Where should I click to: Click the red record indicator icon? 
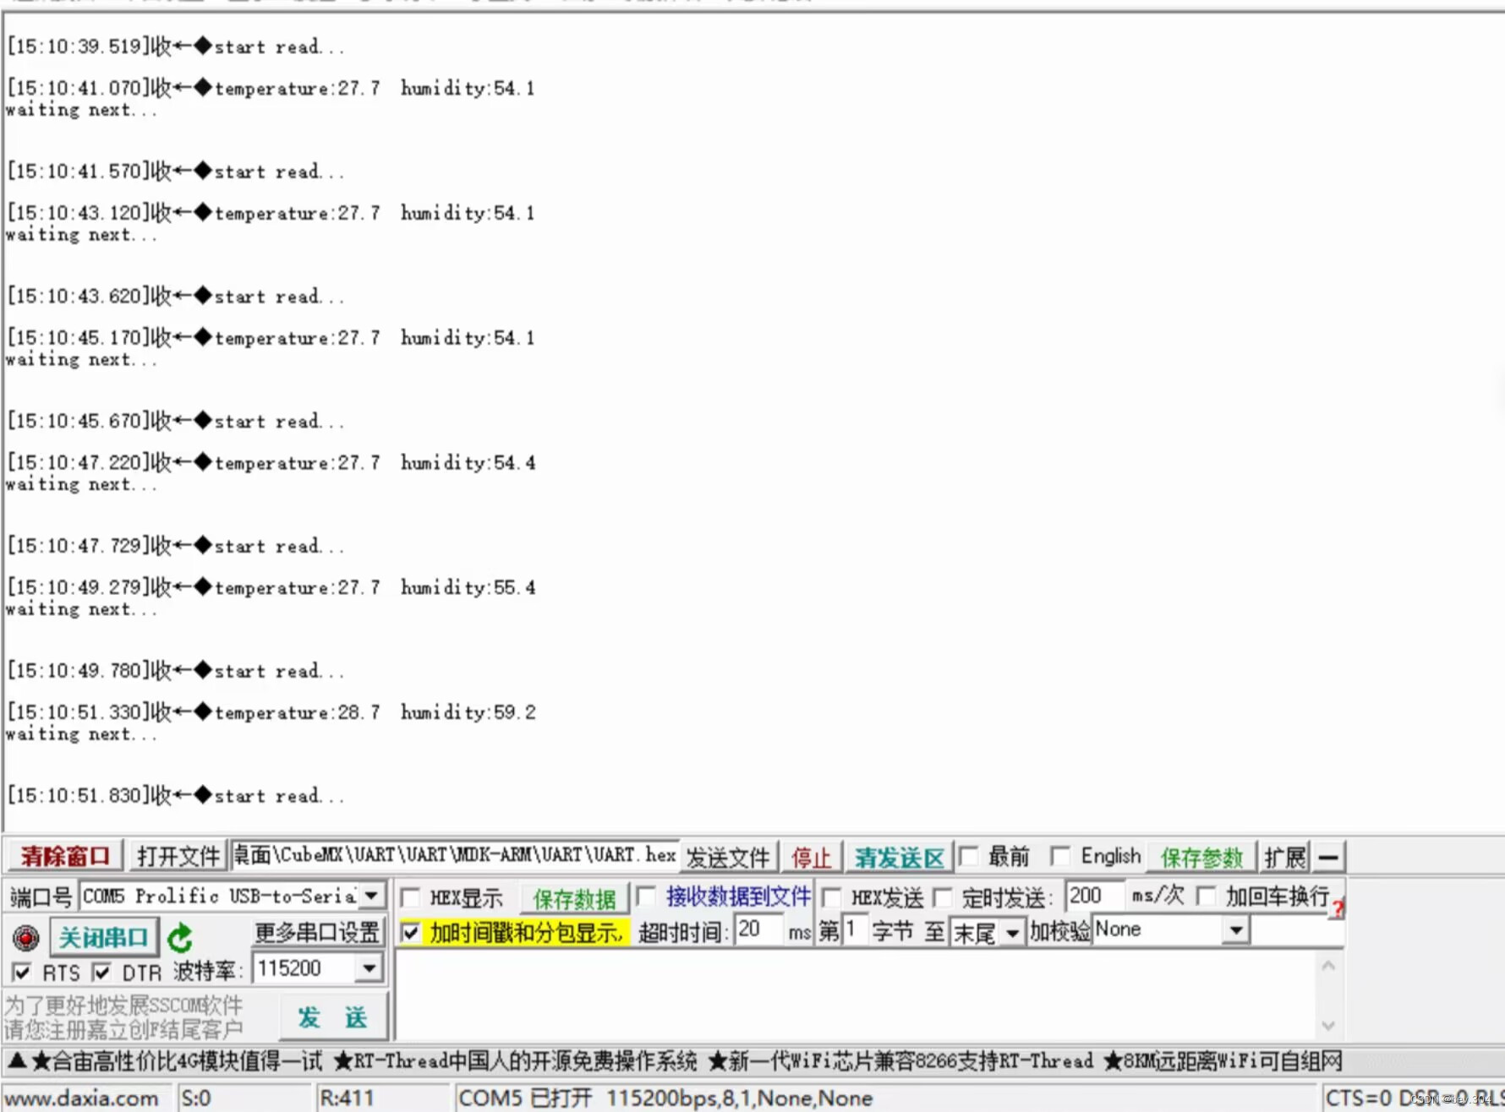point(25,938)
